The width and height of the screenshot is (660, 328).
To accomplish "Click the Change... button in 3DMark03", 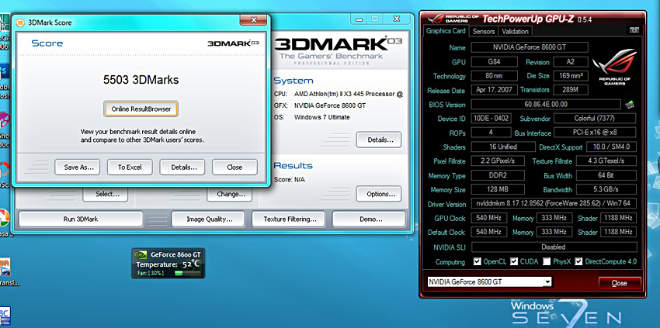I will point(229,195).
